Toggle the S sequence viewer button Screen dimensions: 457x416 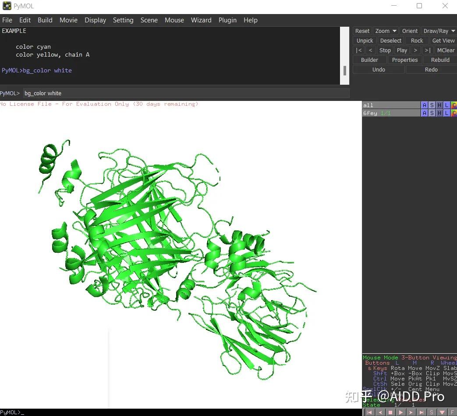(432, 412)
